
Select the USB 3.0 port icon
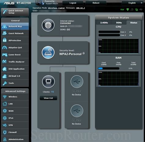point(77,81)
